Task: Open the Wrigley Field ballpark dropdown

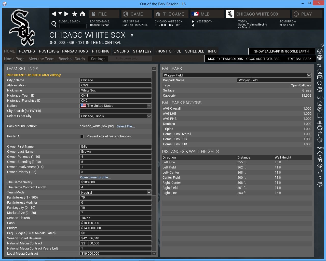Action: coord(309,75)
